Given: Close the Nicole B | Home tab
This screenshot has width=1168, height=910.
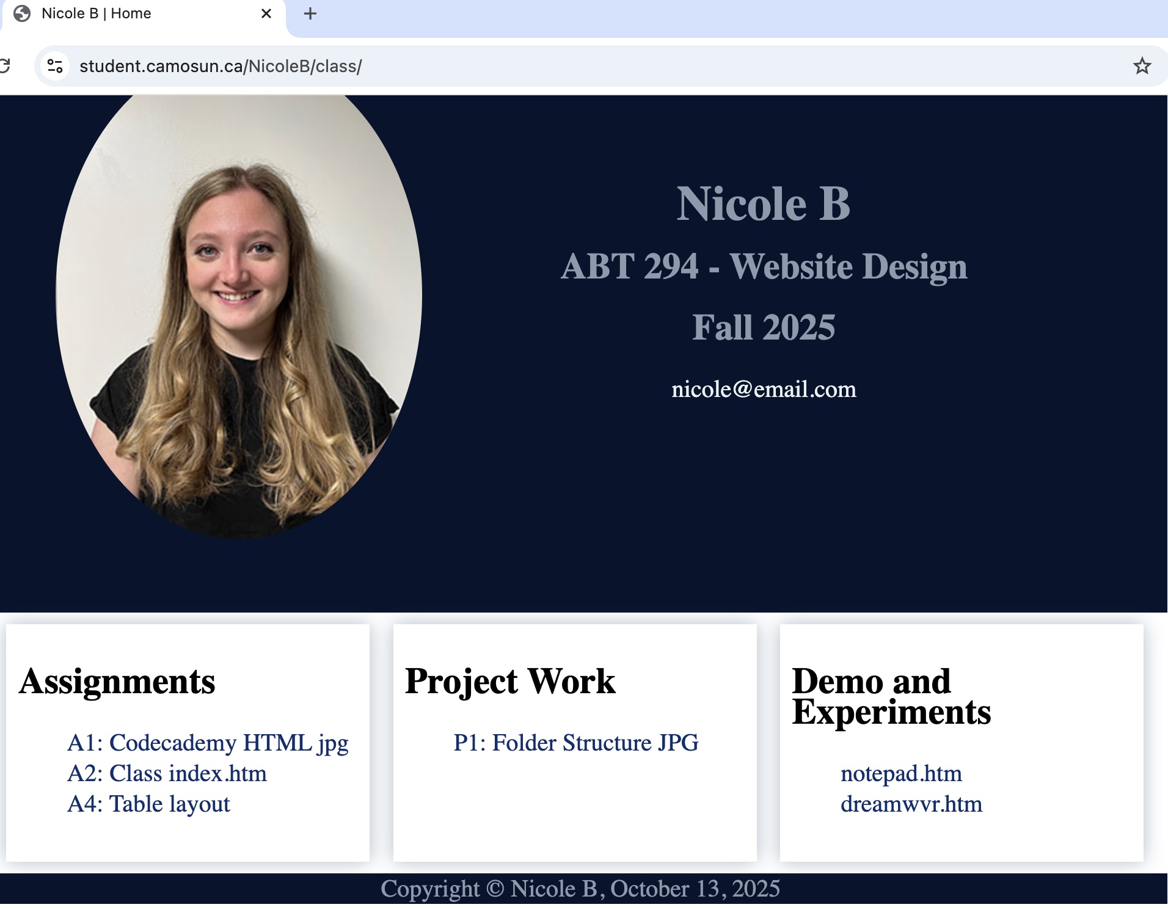Looking at the screenshot, I should (x=266, y=13).
